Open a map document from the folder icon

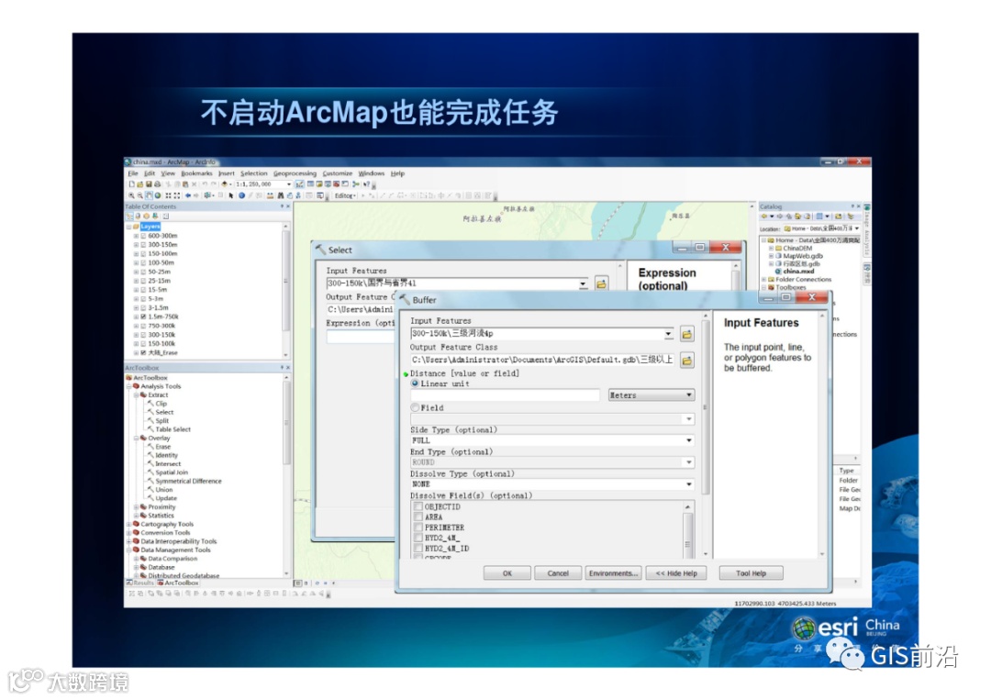coord(139,184)
